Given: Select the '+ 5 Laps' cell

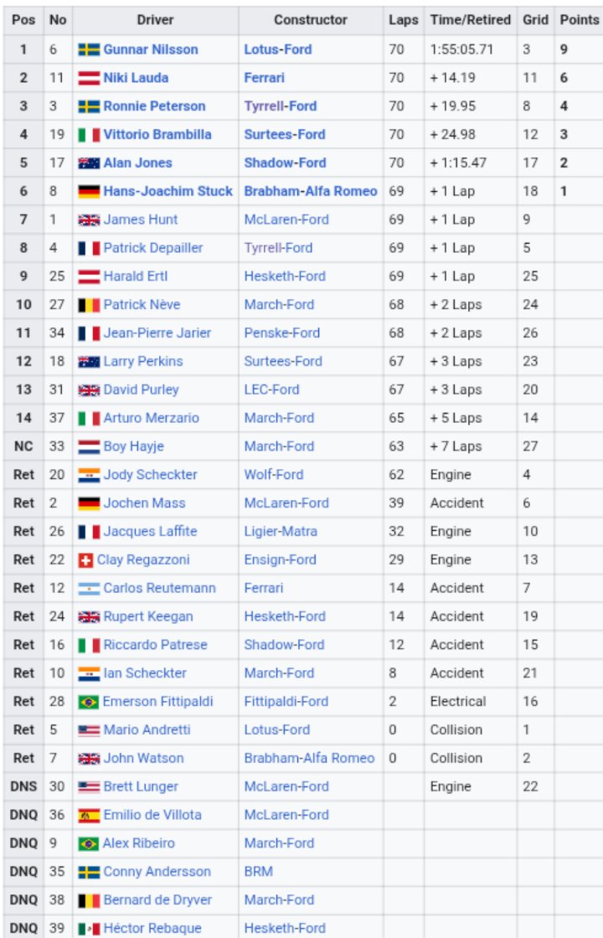Looking at the screenshot, I should coord(456,418).
